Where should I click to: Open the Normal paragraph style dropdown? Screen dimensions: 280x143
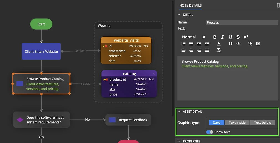pos(194,37)
